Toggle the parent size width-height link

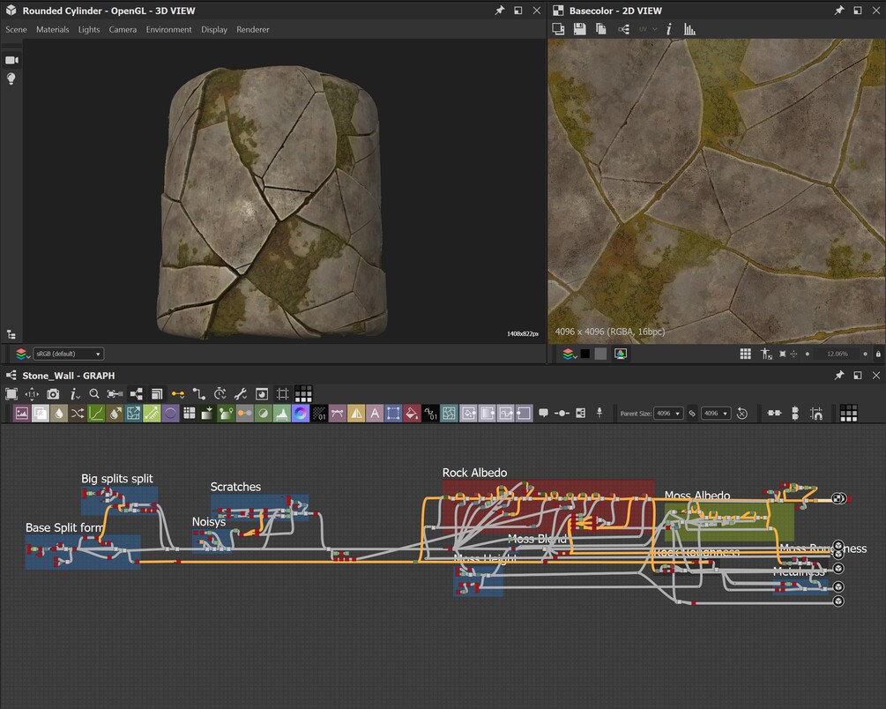(x=692, y=413)
